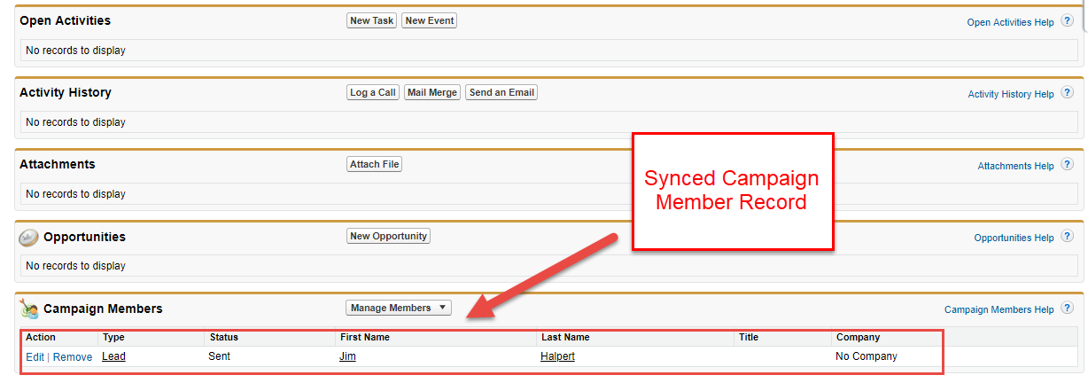Click Send an Email button
The height and width of the screenshot is (383, 1088).
[x=501, y=92]
